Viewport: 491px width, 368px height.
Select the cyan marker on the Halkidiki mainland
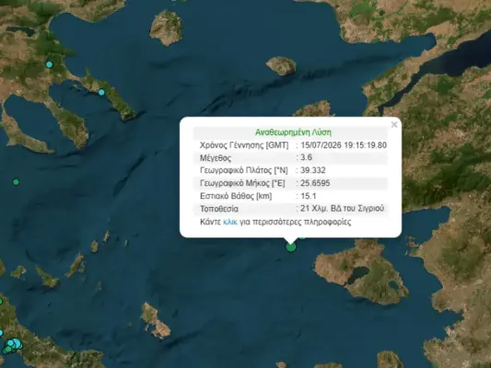tap(49, 64)
